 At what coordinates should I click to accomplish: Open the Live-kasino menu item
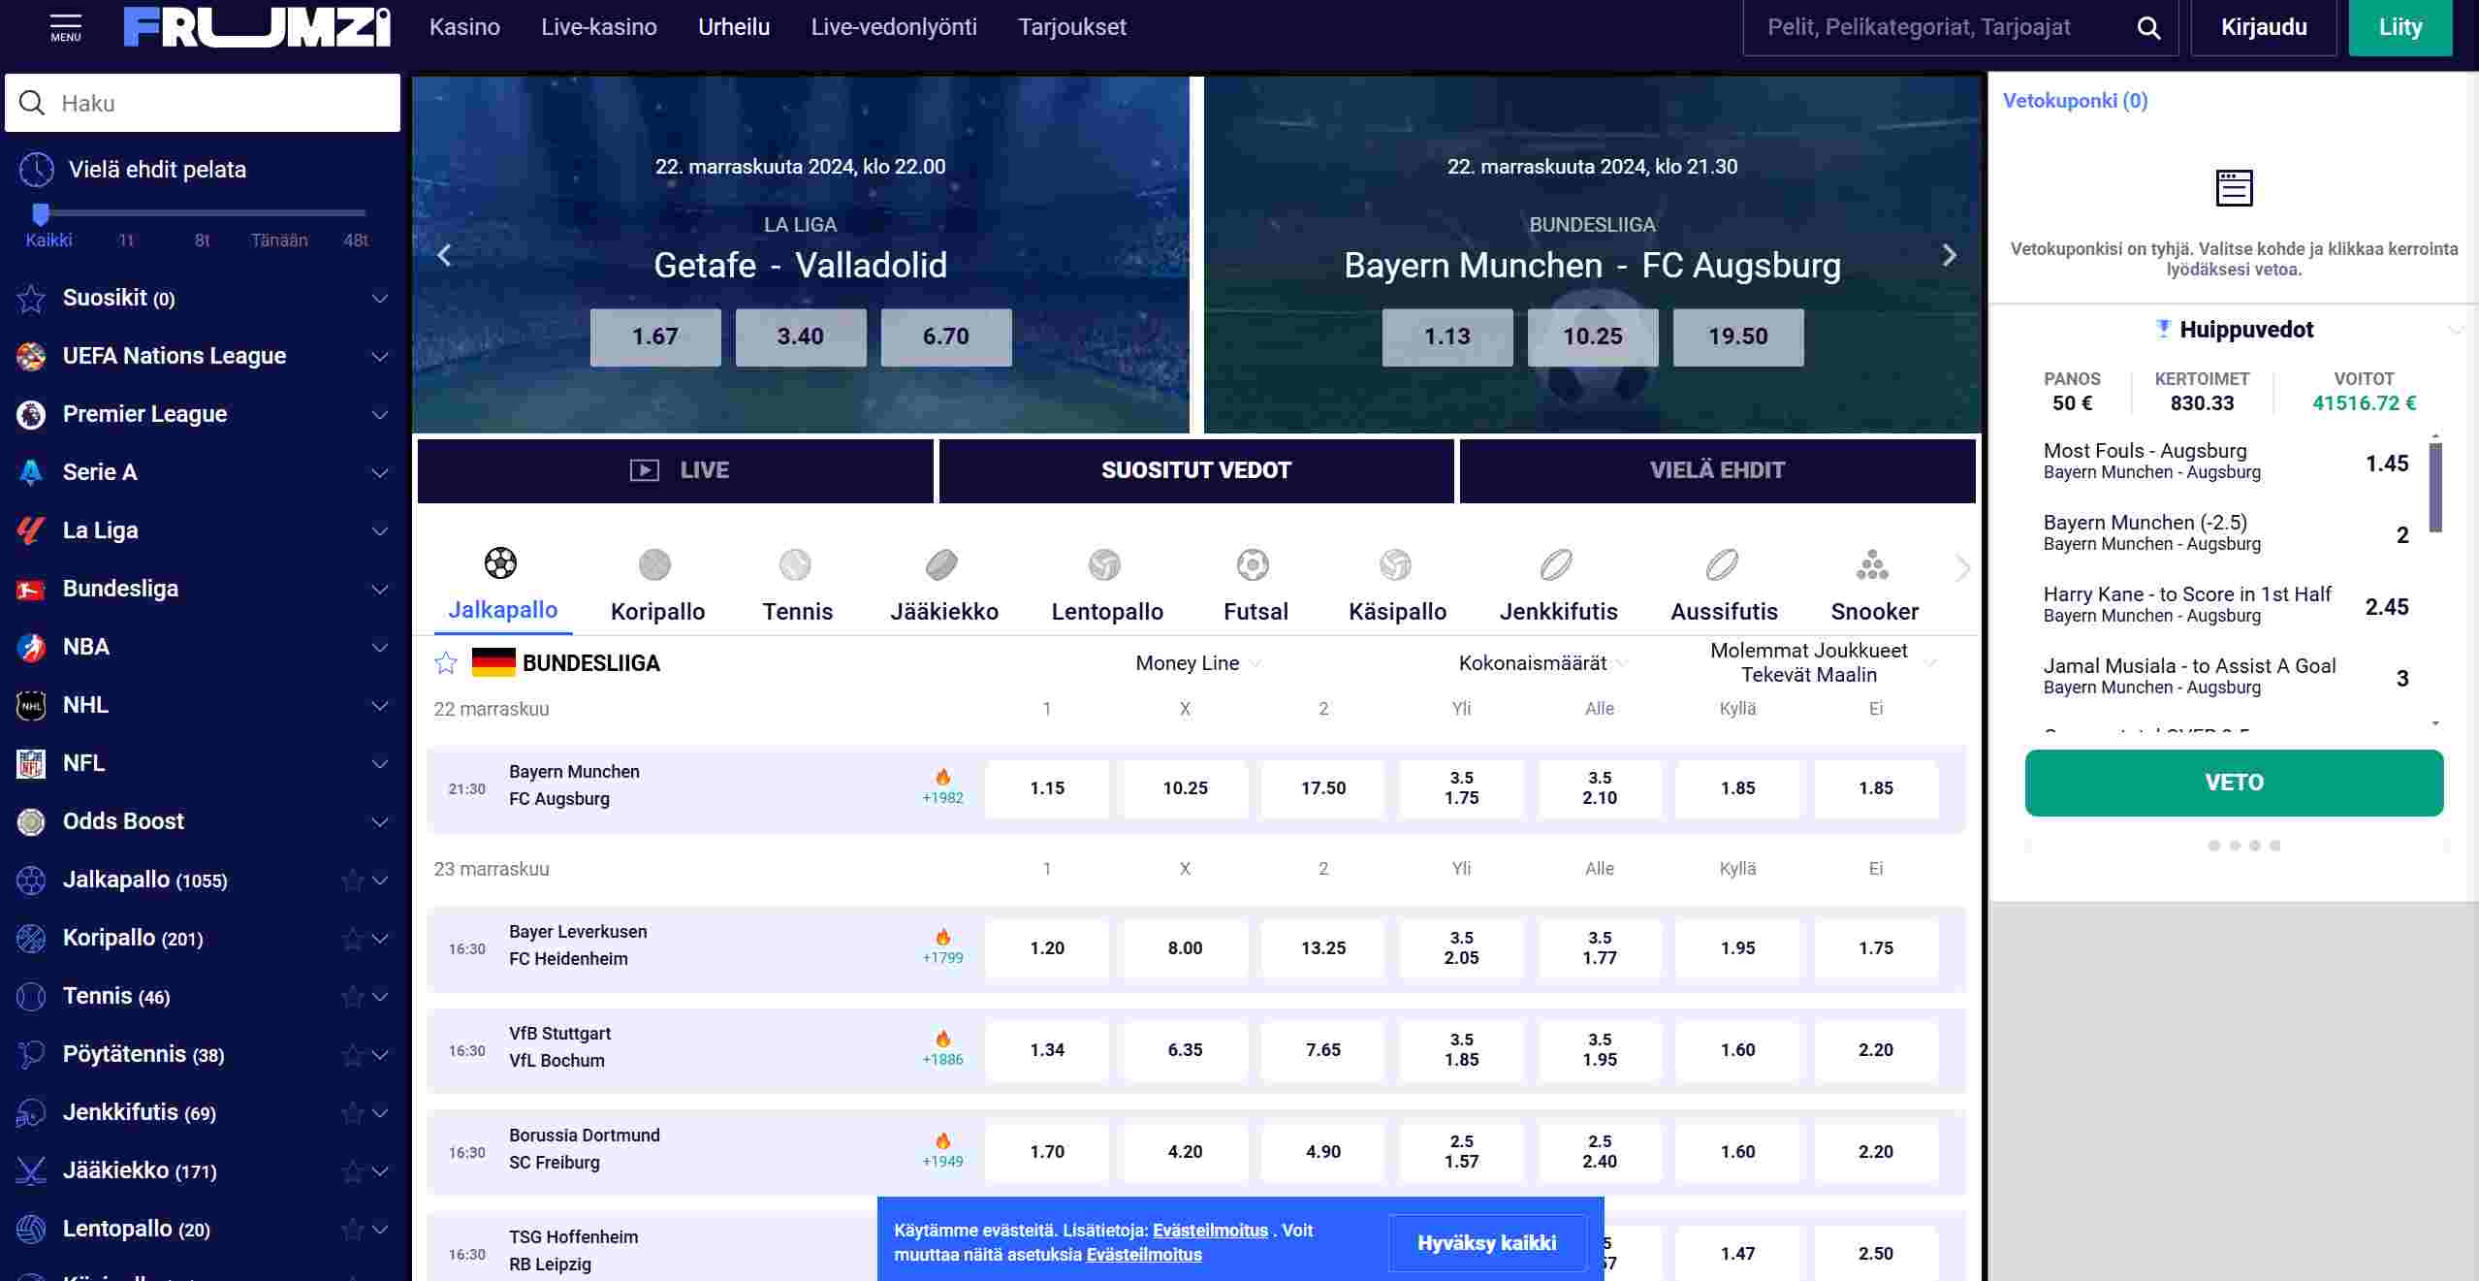tap(599, 27)
